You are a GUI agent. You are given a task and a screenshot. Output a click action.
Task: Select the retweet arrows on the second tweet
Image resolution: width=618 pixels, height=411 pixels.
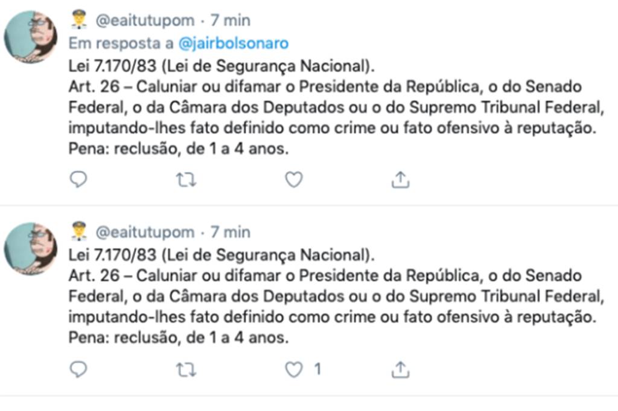point(186,368)
